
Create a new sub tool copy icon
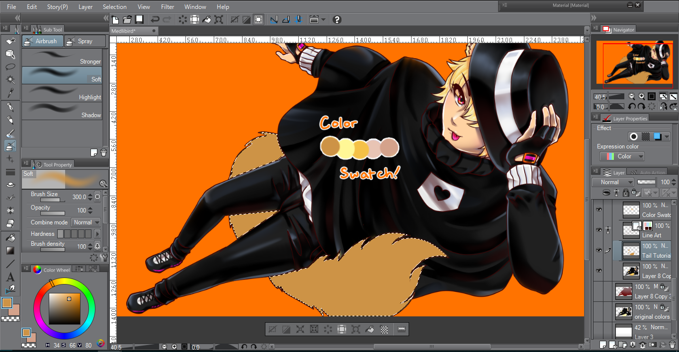click(94, 152)
